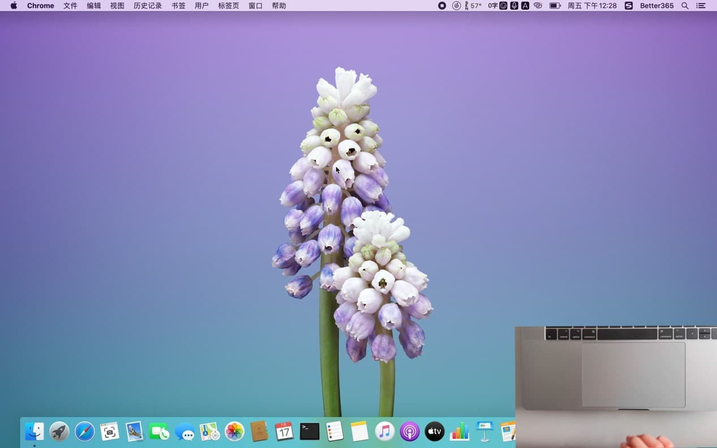The width and height of the screenshot is (717, 448).
Task: Open the Apple menu
Action: click(14, 6)
